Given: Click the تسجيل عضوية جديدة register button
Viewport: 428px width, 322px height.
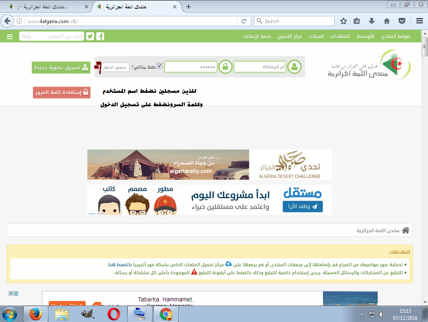Looking at the screenshot, I should click(x=61, y=67).
